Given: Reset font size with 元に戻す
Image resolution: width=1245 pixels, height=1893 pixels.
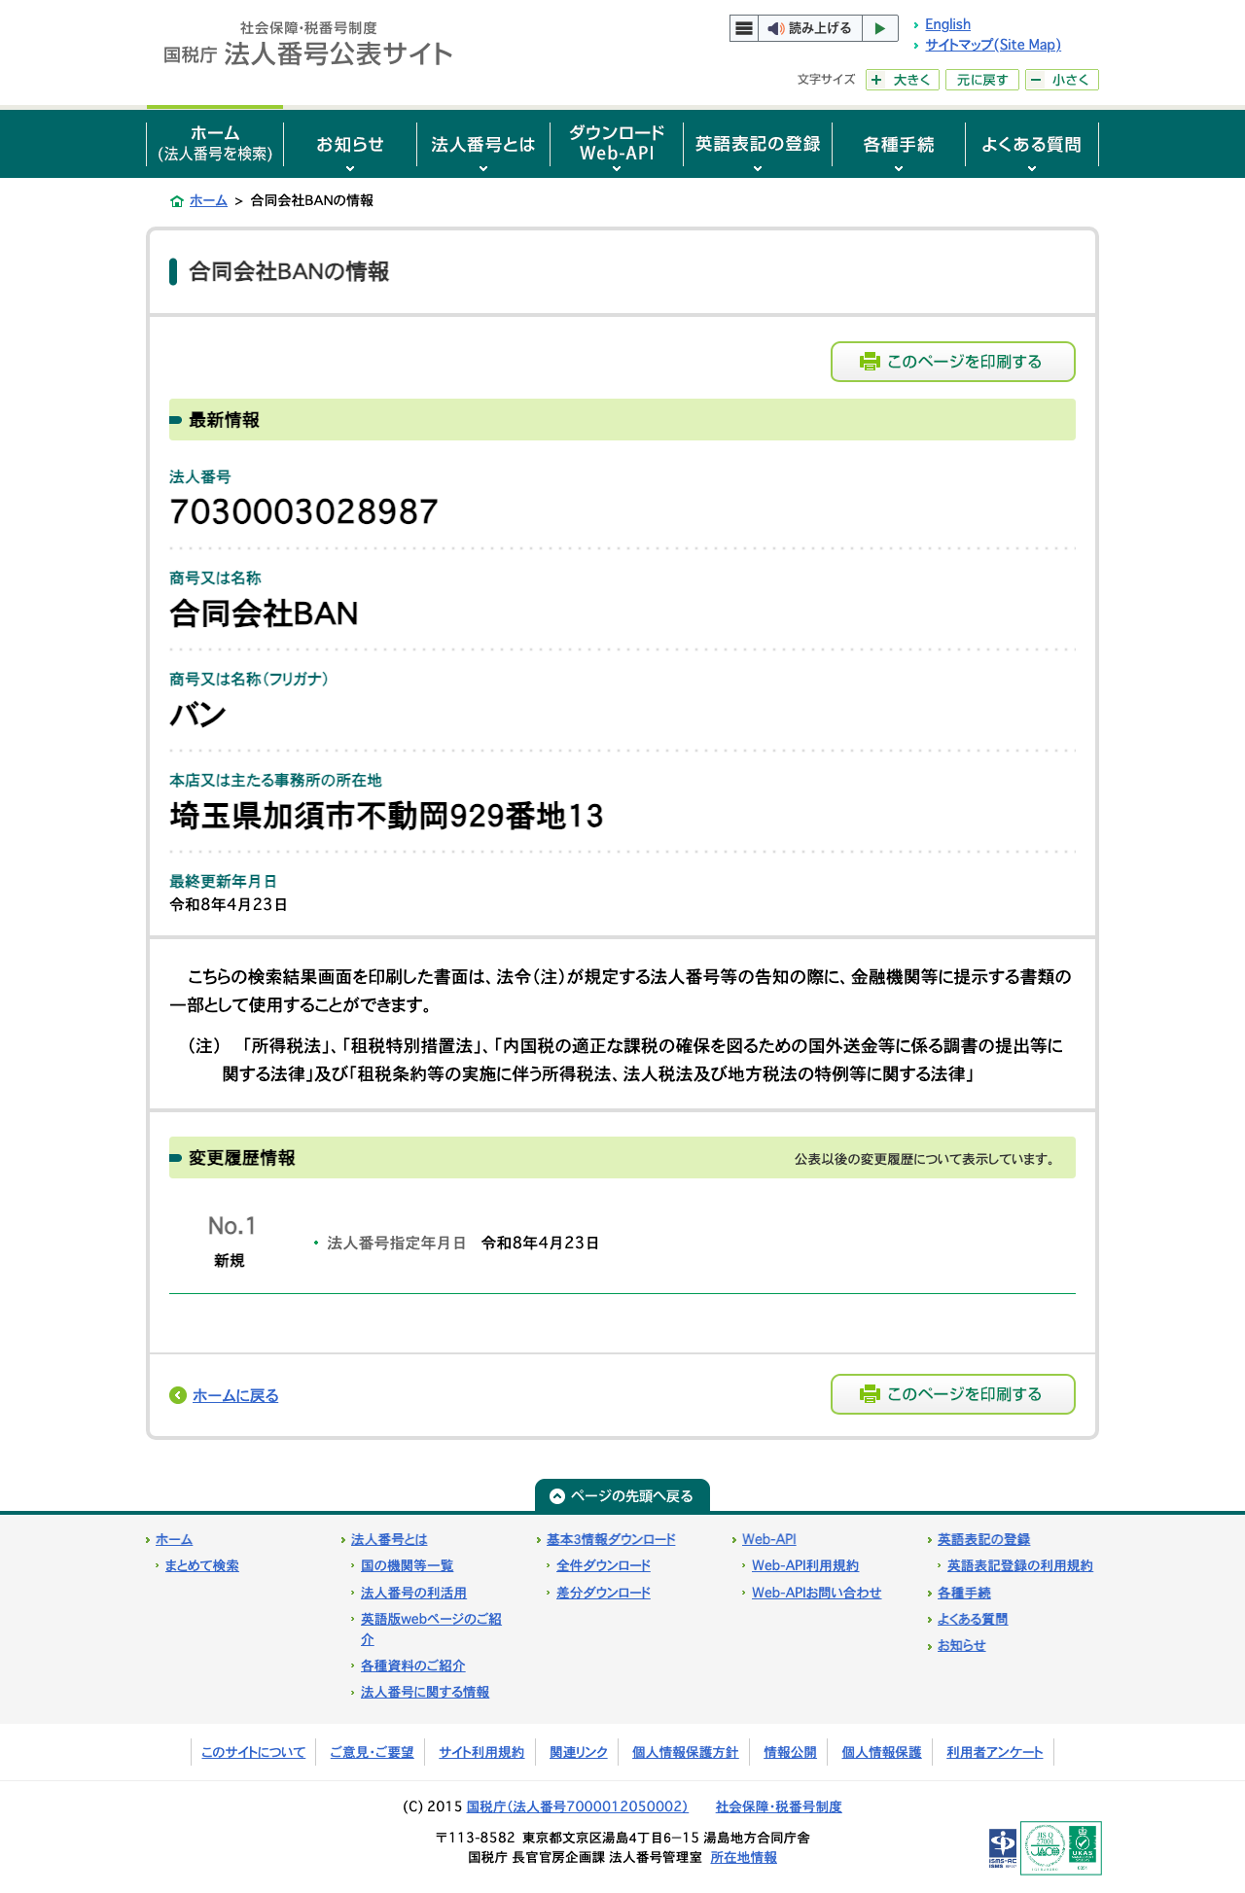Looking at the screenshot, I should click(982, 80).
